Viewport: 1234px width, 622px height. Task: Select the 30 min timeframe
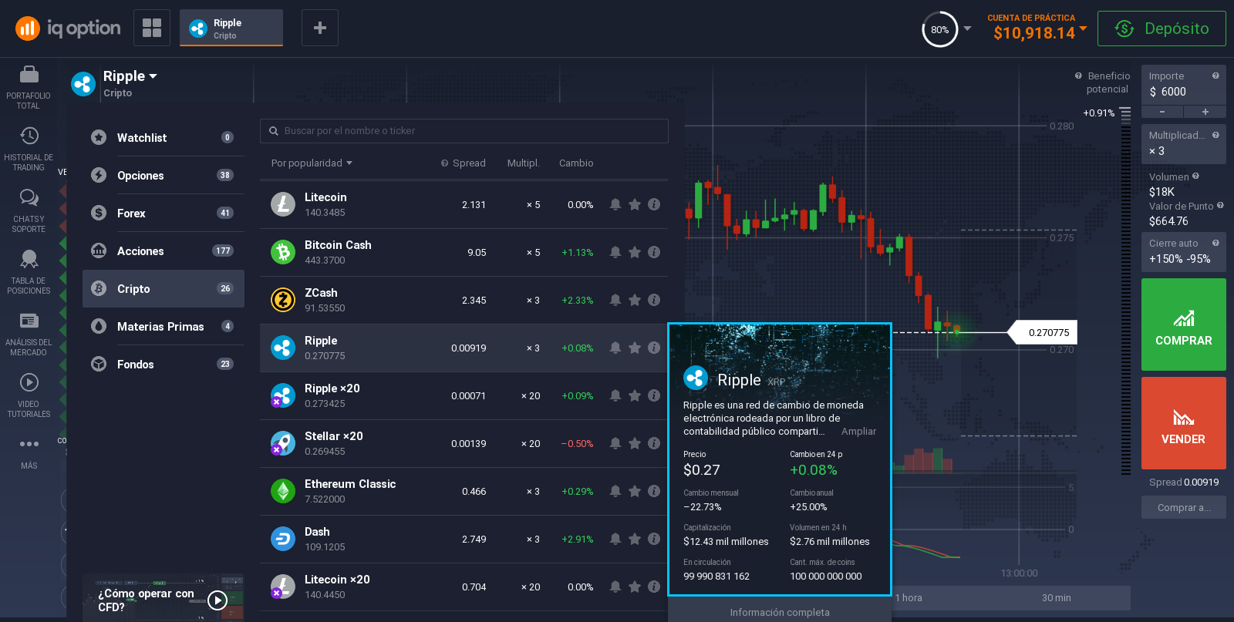coord(1056,598)
